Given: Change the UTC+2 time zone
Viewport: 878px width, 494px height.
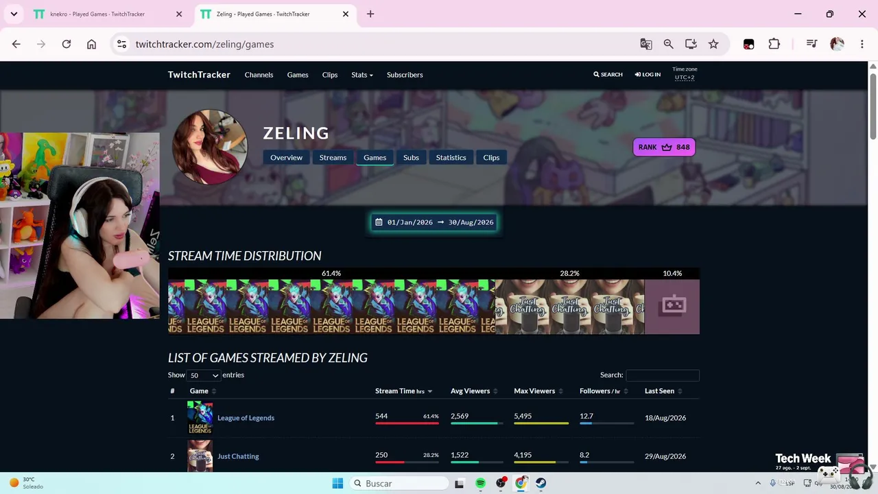Looking at the screenshot, I should (685, 78).
